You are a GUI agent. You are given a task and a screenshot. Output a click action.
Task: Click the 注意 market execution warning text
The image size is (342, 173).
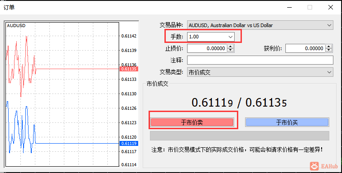click(x=237, y=150)
